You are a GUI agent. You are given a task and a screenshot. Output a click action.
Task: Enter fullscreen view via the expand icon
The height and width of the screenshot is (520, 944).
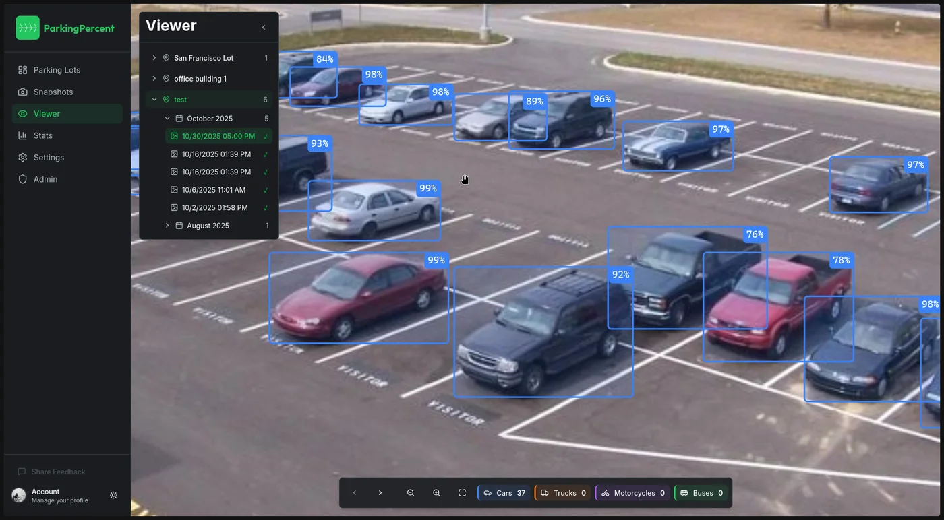(x=462, y=493)
